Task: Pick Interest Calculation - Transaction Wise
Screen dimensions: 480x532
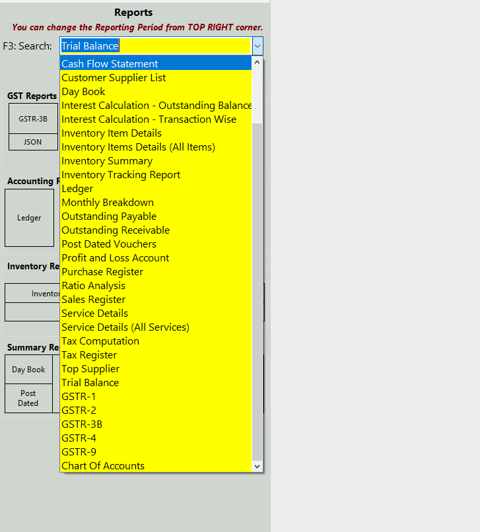Action: pyautogui.click(x=156, y=119)
